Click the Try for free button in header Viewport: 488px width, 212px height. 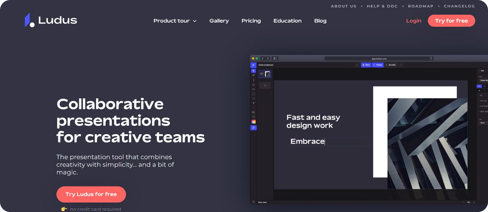(x=451, y=21)
